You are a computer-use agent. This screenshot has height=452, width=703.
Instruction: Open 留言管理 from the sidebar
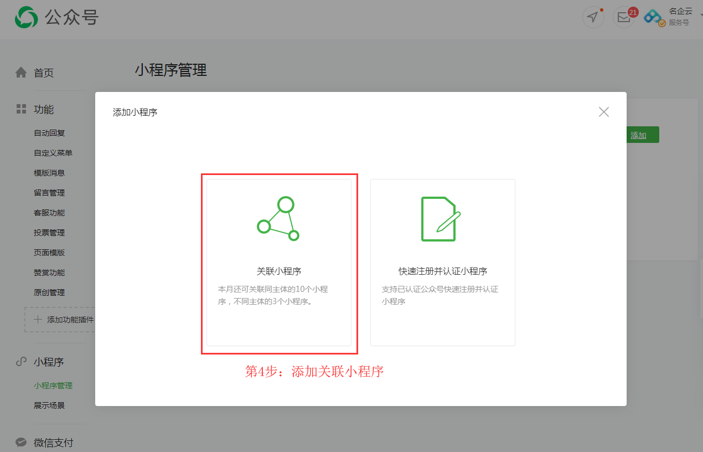(x=49, y=193)
